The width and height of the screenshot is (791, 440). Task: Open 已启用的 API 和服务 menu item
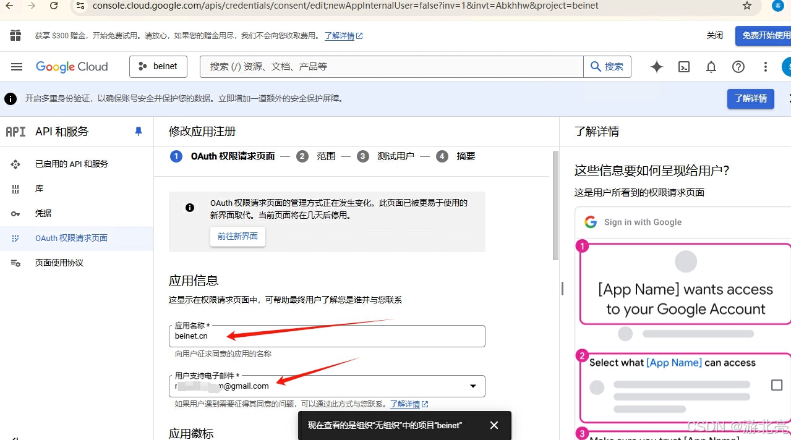tap(77, 164)
